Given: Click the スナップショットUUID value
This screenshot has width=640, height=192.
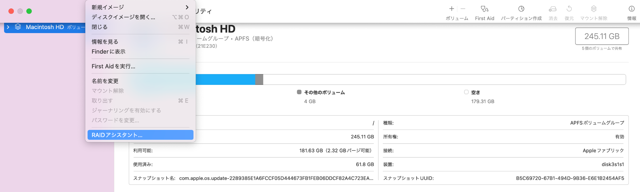Looking at the screenshot, I should [x=570, y=178].
